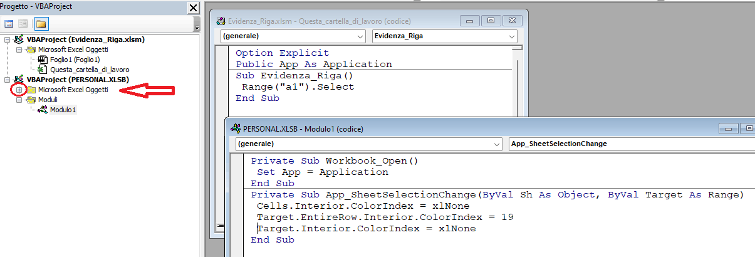The height and width of the screenshot is (257, 755).
Task: Open Evidenza_Riga procedure dropdown
Action: pyautogui.click(x=512, y=36)
